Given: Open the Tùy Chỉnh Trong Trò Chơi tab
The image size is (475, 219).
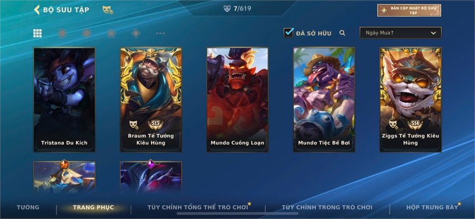Looking at the screenshot, I should click(327, 207).
